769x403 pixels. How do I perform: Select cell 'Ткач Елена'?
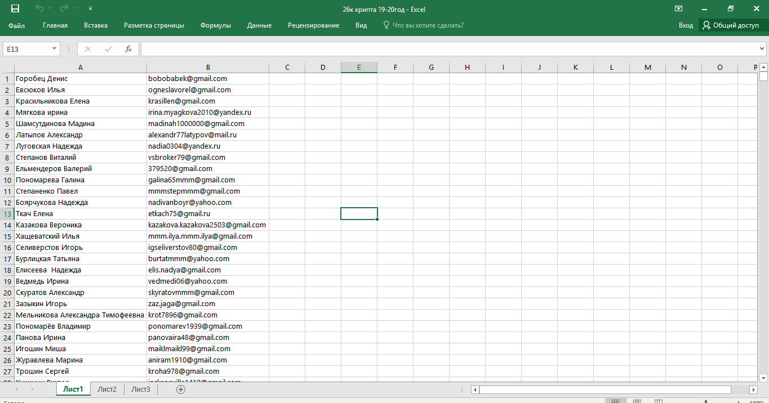(x=81, y=214)
